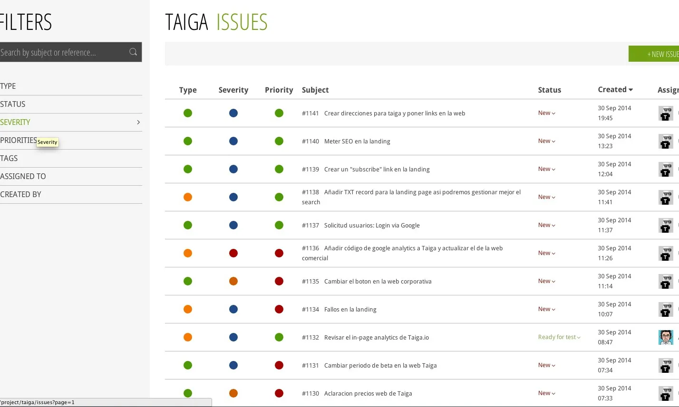Open the Created By filter category

71,194
